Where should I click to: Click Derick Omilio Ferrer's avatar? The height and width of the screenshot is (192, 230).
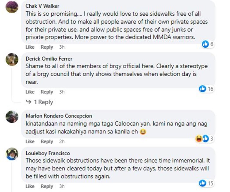click(12, 59)
